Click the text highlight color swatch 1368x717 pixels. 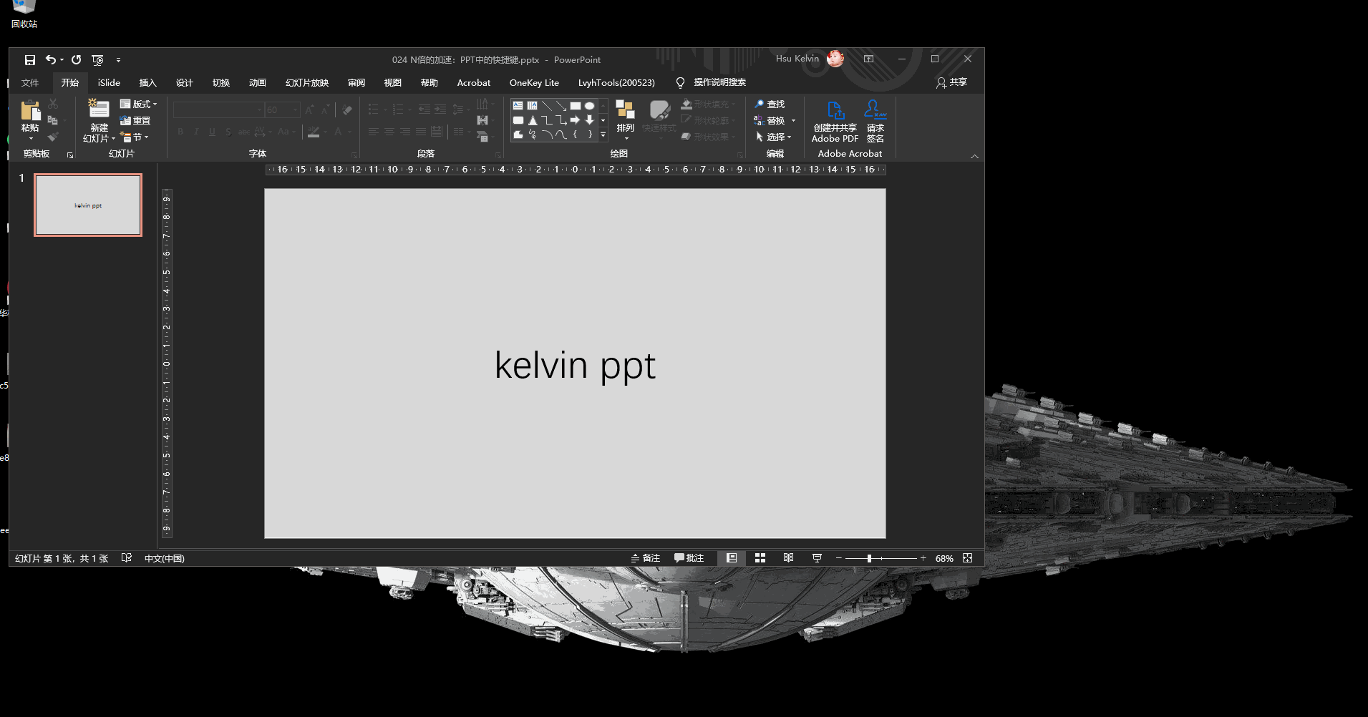point(314,132)
